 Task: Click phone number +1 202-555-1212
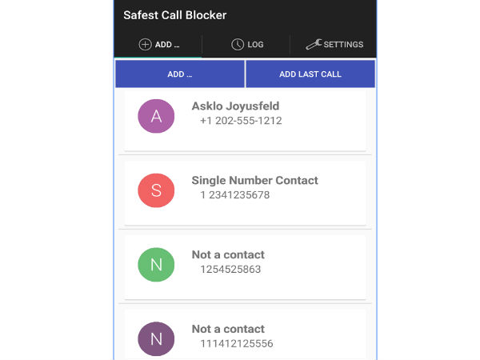tap(241, 121)
